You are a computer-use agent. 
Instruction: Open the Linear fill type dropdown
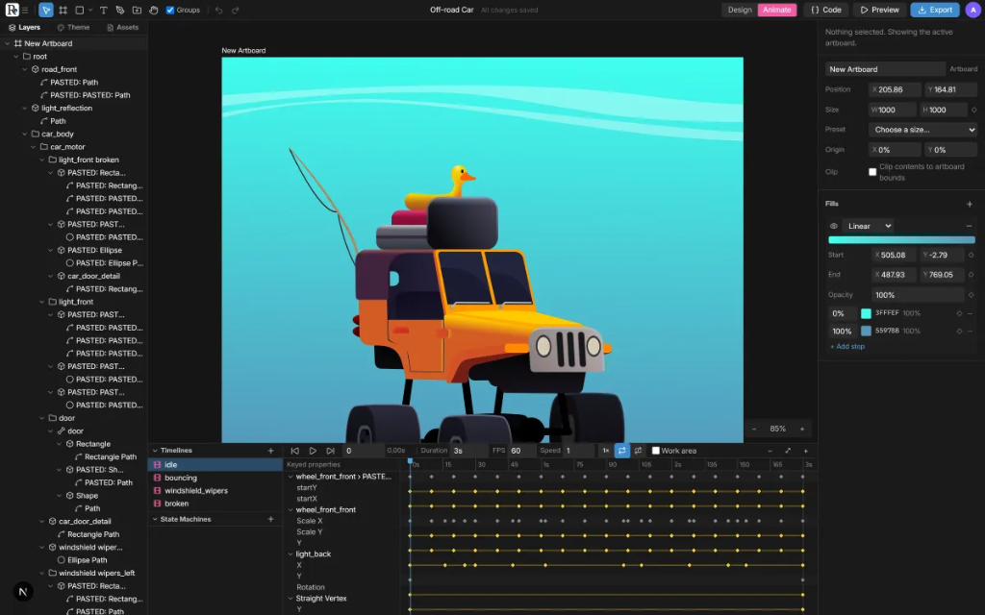point(869,226)
